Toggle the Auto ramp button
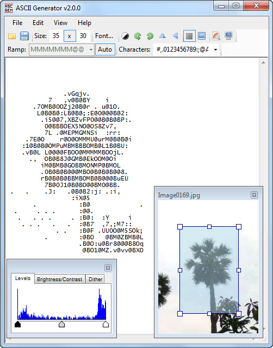Screen dimensions: 273x348 point(105,49)
